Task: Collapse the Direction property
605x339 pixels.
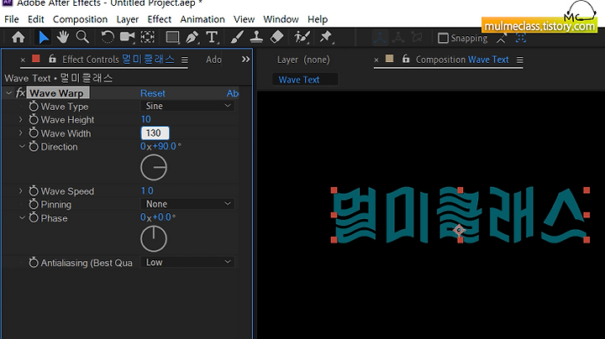Action: 22,146
